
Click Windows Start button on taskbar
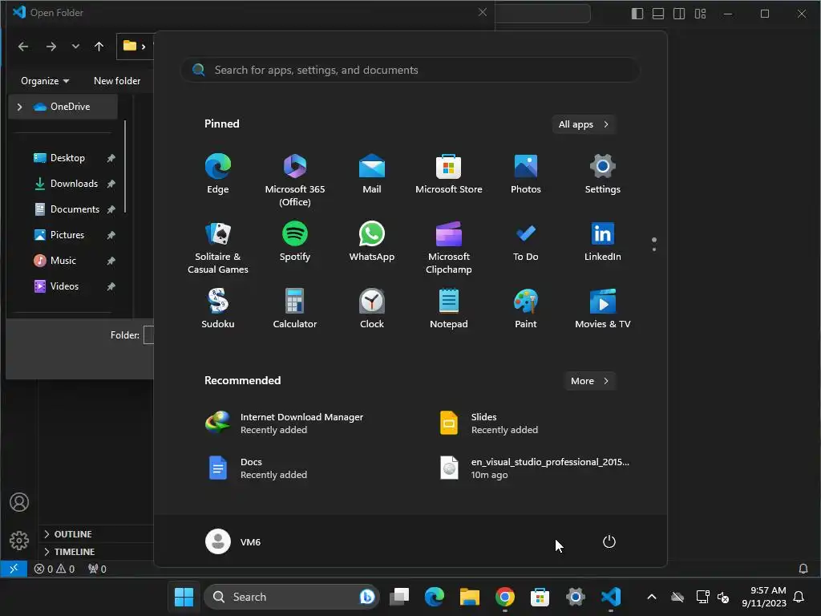[x=184, y=597]
